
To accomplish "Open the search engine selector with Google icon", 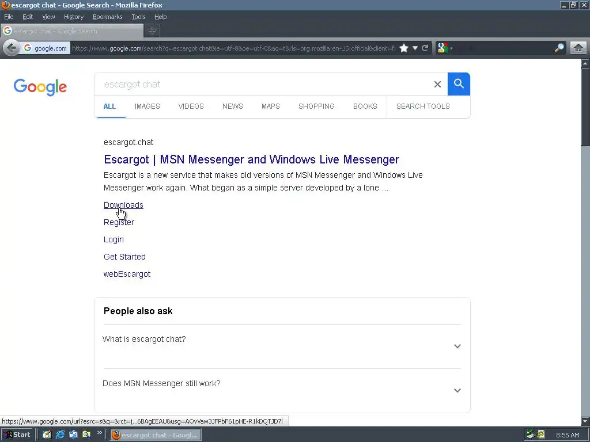I will (444, 48).
